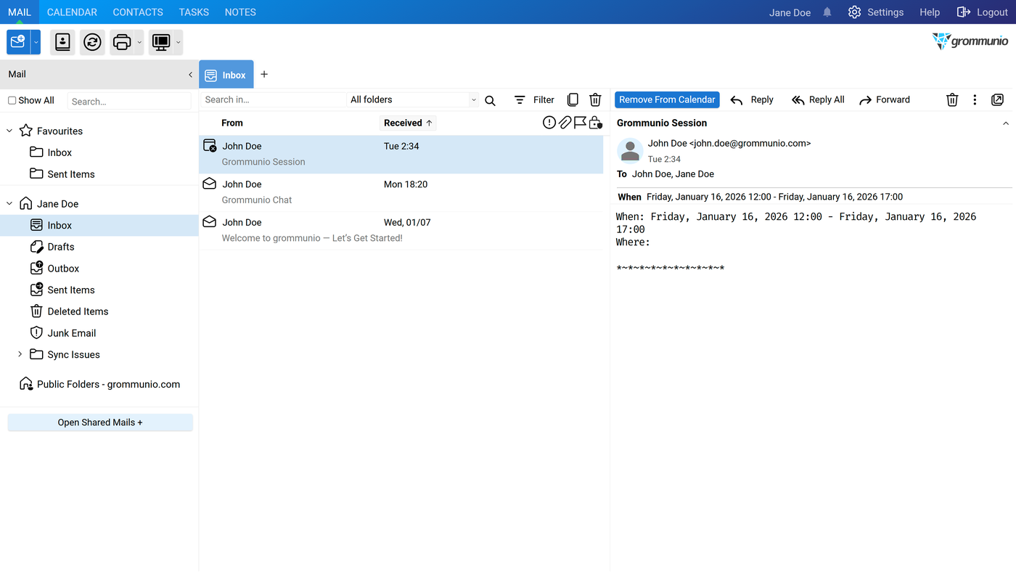Open the three-dot more options menu
This screenshot has height=572, width=1016.
point(975,100)
